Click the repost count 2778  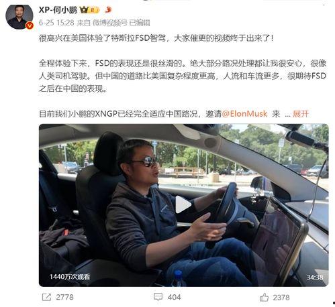[64, 297]
